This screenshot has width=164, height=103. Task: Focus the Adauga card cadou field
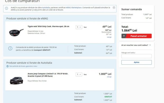136,56
